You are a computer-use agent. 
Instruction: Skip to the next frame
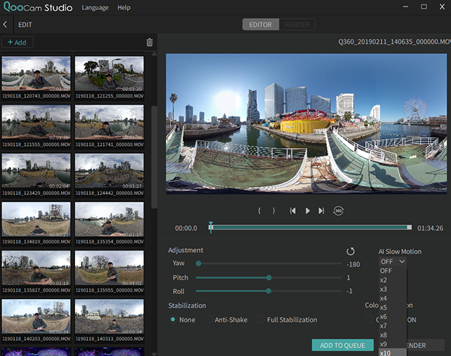pos(321,211)
